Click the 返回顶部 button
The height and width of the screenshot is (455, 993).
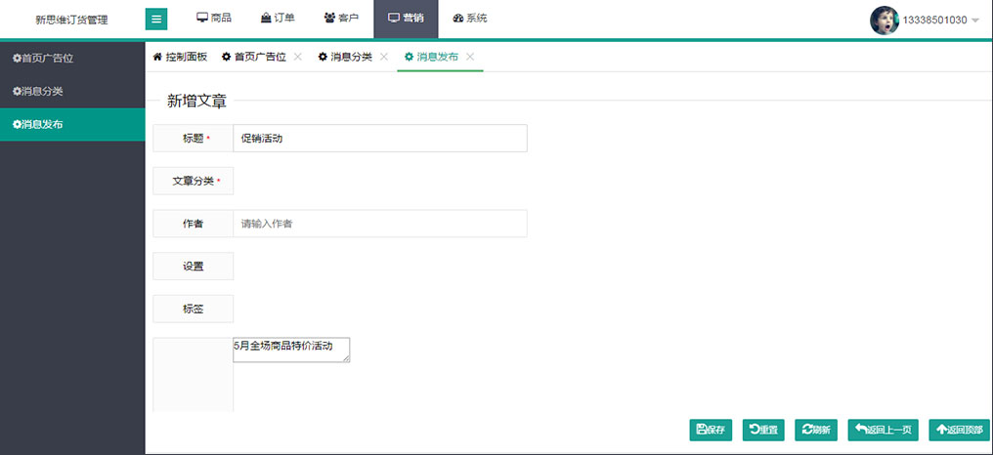click(x=960, y=430)
